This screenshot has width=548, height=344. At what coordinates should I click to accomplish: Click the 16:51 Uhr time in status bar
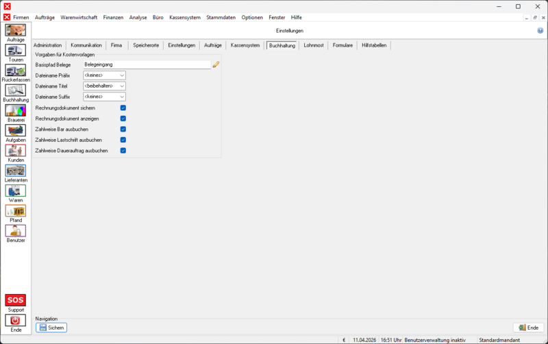click(391, 340)
